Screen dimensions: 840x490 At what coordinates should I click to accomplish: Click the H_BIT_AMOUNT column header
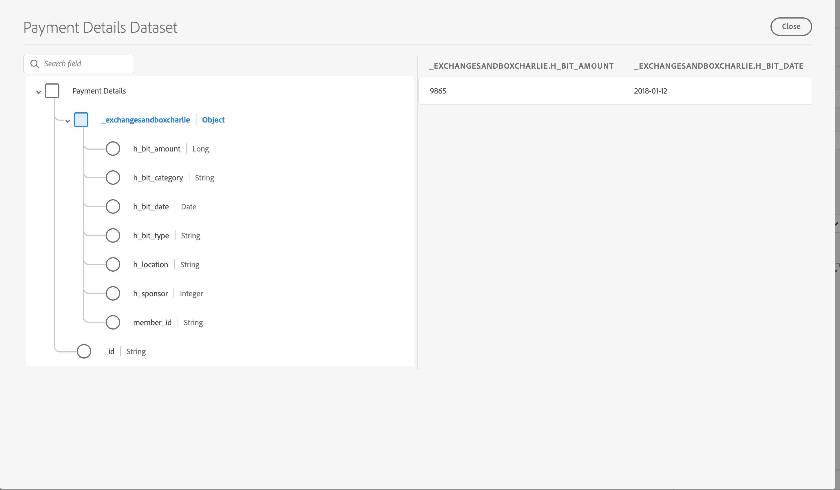pyautogui.click(x=521, y=66)
